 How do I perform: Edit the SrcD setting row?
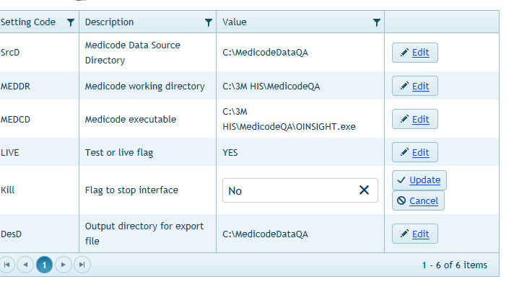pos(414,53)
